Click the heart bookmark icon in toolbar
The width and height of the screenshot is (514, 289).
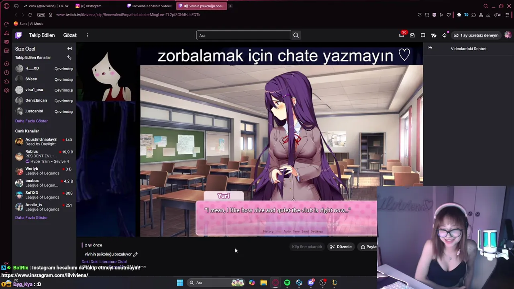pyautogui.click(x=449, y=15)
